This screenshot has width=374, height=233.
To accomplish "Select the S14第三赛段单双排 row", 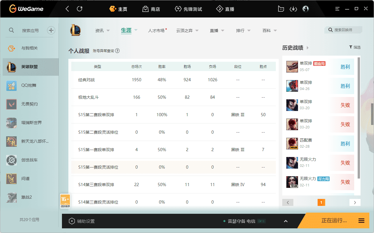I will tap(174, 185).
